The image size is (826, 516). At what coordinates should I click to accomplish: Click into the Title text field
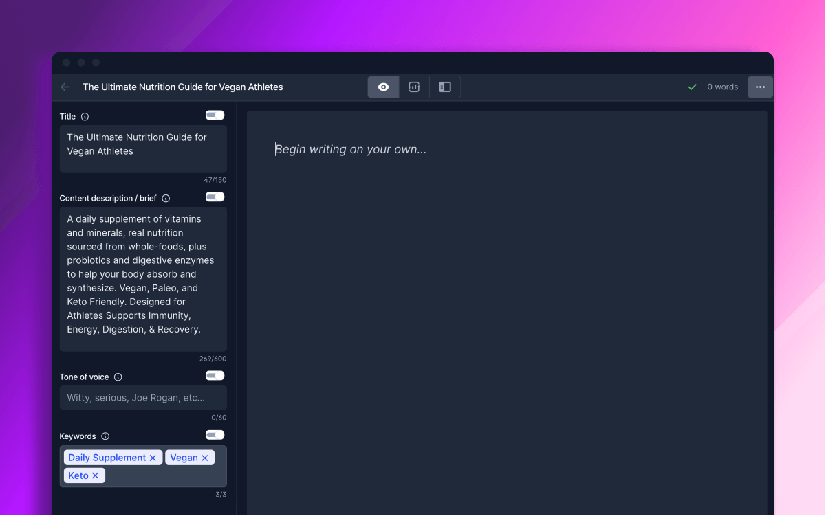coord(143,149)
